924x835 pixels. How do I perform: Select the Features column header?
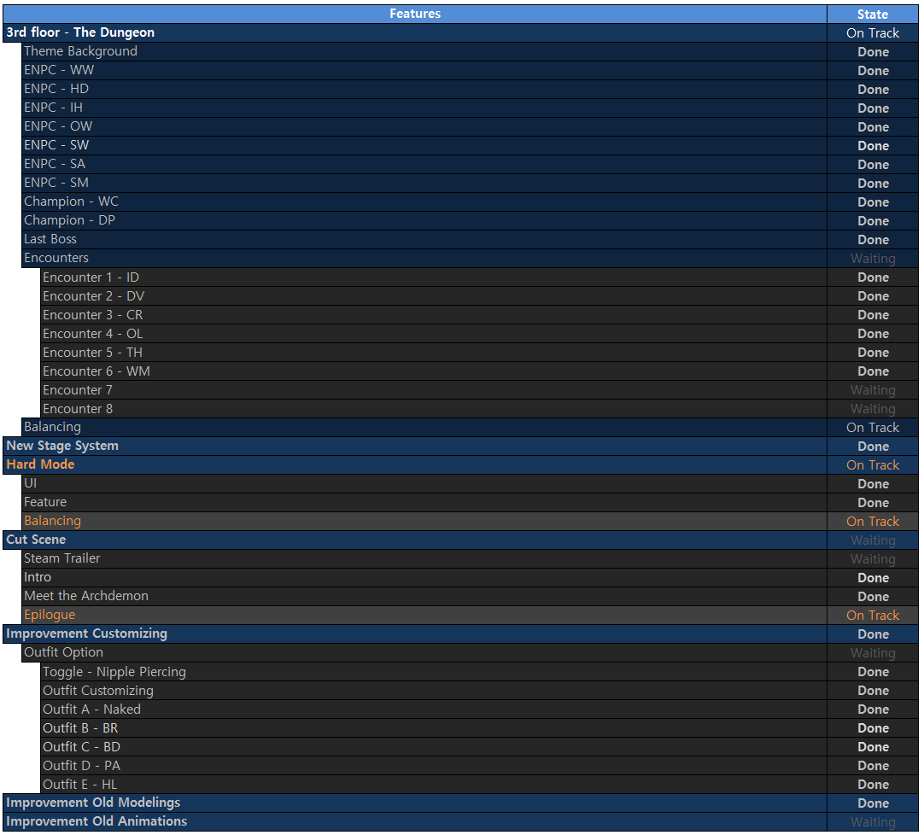tap(415, 14)
